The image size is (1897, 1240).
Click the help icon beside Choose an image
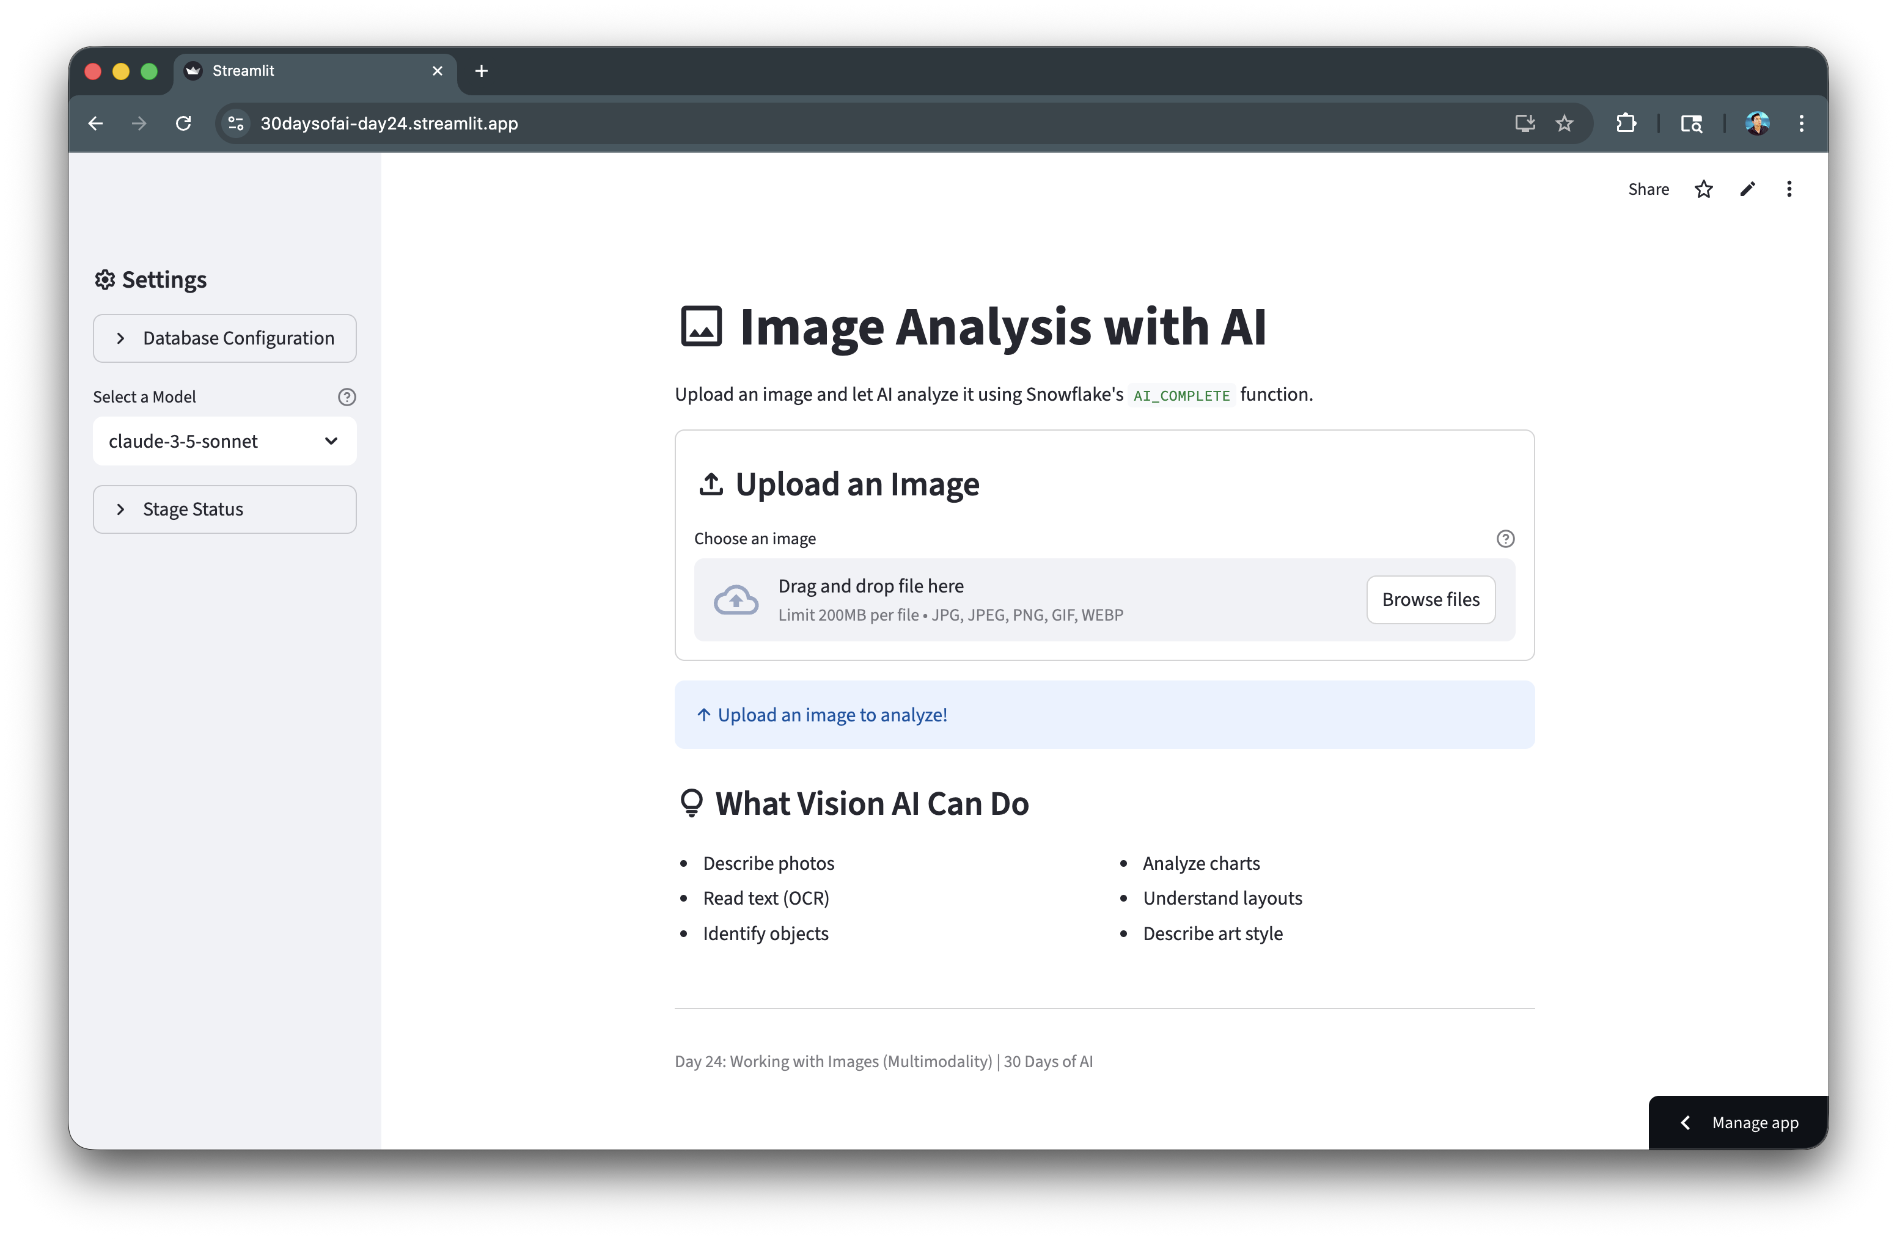coord(1505,538)
